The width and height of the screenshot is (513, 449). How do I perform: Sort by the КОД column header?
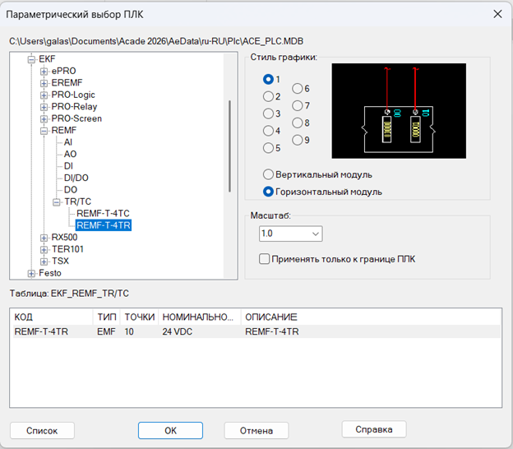click(x=53, y=317)
